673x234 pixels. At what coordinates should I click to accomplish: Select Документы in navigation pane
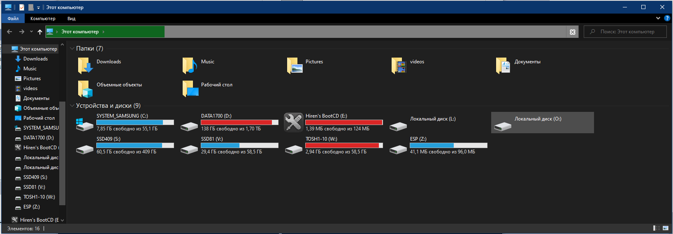[x=36, y=98]
